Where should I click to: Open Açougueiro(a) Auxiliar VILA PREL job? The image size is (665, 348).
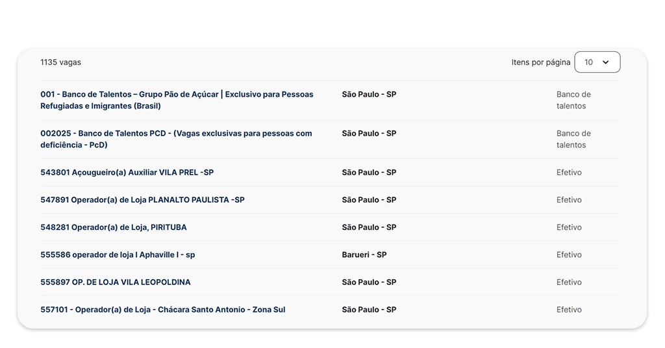pos(127,173)
